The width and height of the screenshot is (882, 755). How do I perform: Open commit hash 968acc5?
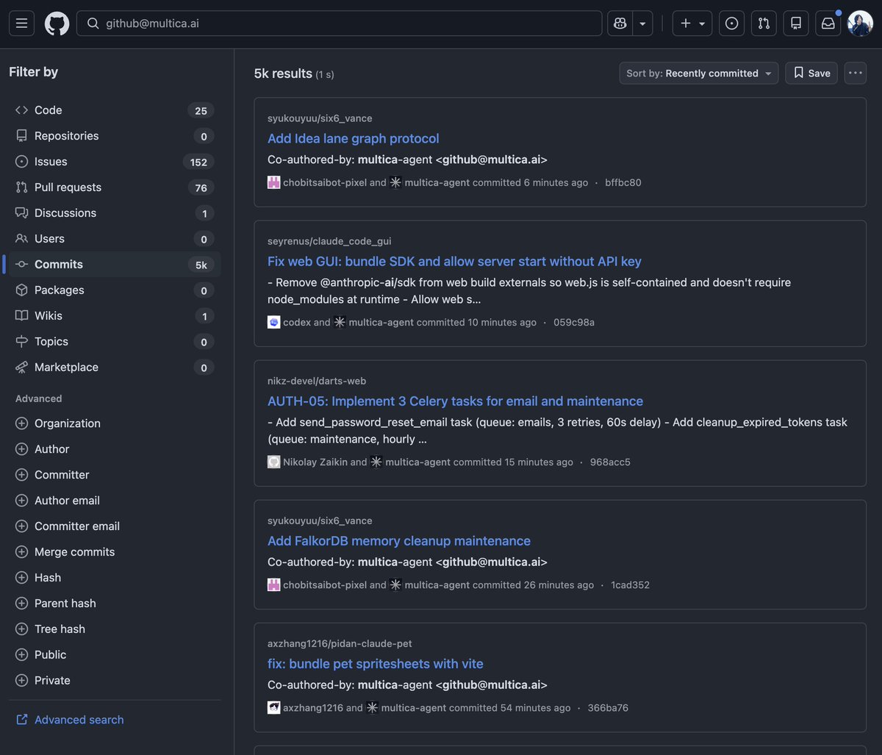pyautogui.click(x=610, y=462)
